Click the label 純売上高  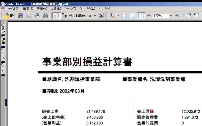coord(50,112)
